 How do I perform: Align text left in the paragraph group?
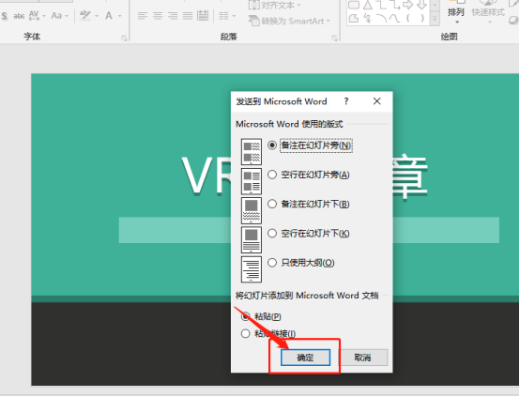click(x=143, y=16)
